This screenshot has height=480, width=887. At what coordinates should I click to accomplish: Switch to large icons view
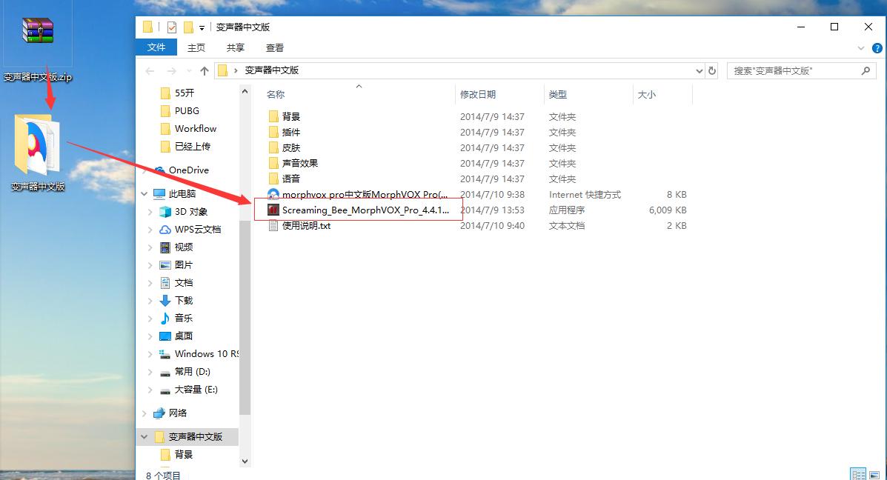point(874,474)
